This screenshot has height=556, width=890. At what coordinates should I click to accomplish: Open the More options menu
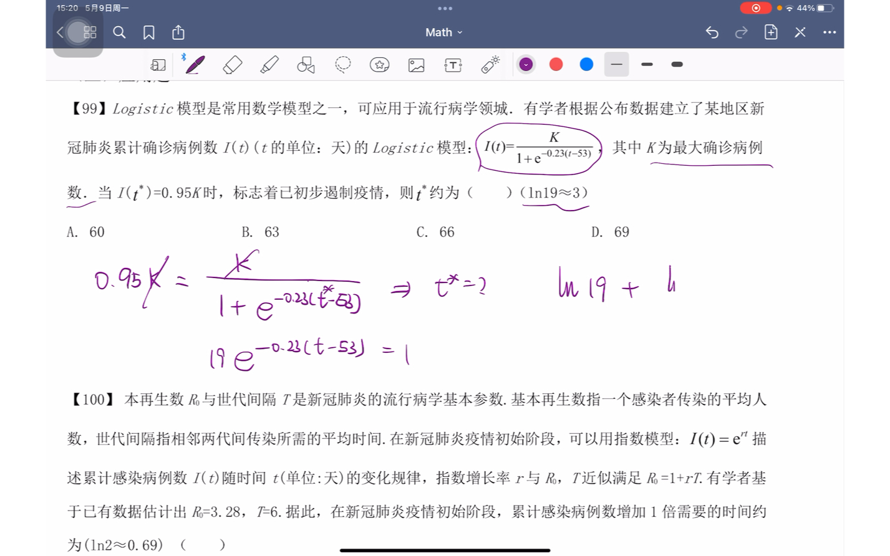point(829,32)
